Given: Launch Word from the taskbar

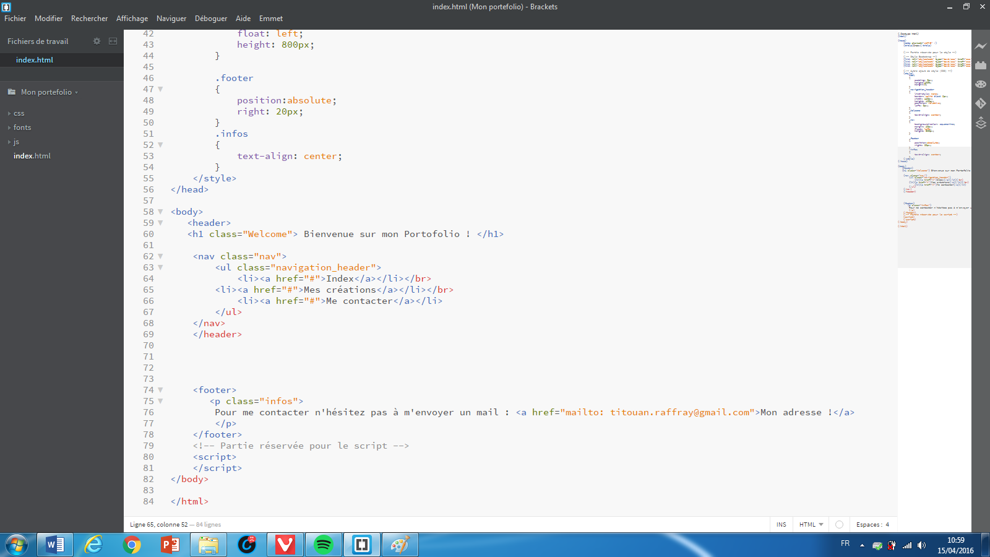Looking at the screenshot, I should pos(55,545).
